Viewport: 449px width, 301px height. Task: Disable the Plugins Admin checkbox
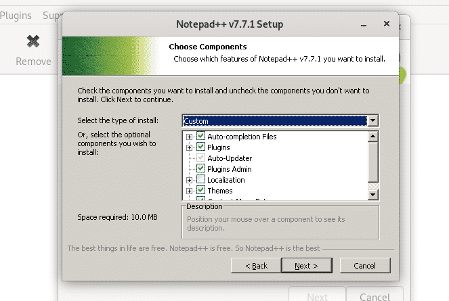(201, 169)
